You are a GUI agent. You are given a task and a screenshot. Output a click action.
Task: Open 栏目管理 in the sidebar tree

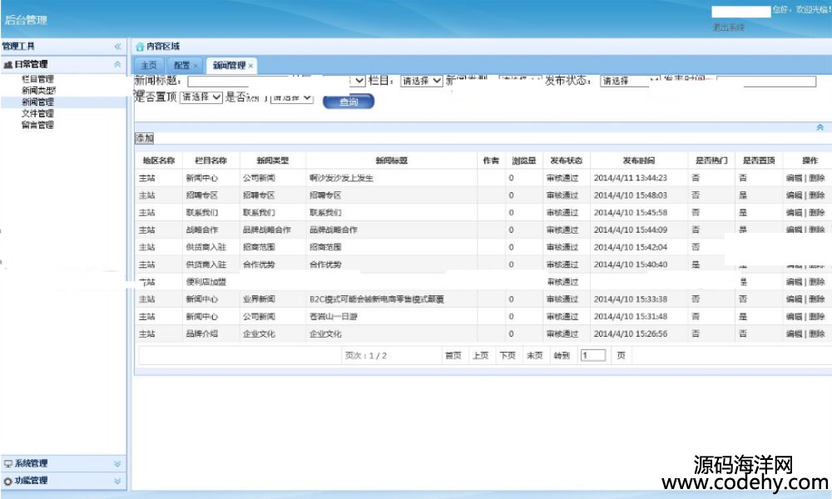37,78
